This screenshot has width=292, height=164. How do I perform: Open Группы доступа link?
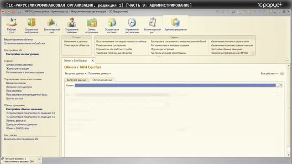[x=15, y=98]
